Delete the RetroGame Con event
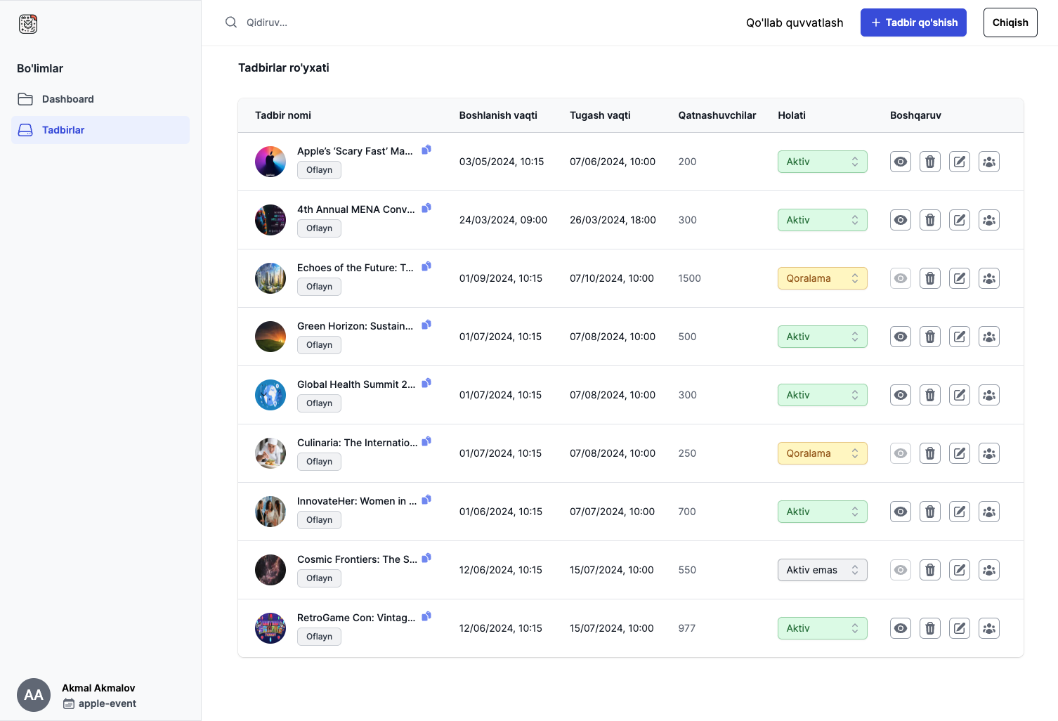The height and width of the screenshot is (721, 1058). coord(929,628)
